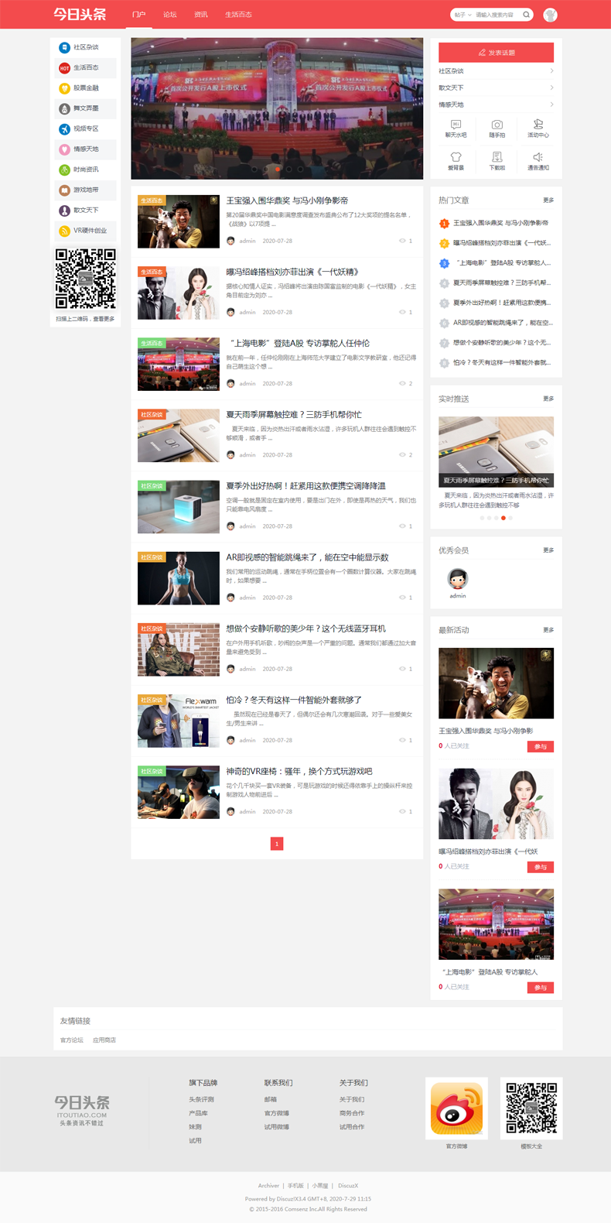Select the 散文天下 purple sidebar icon
Image resolution: width=611 pixels, height=1223 pixels.
tap(64, 211)
